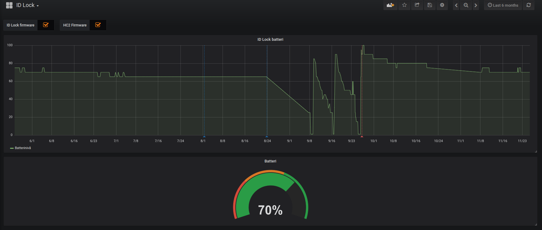Open the ID Lock dashboard dropdown
The height and width of the screenshot is (230, 542).
(x=27, y=5)
